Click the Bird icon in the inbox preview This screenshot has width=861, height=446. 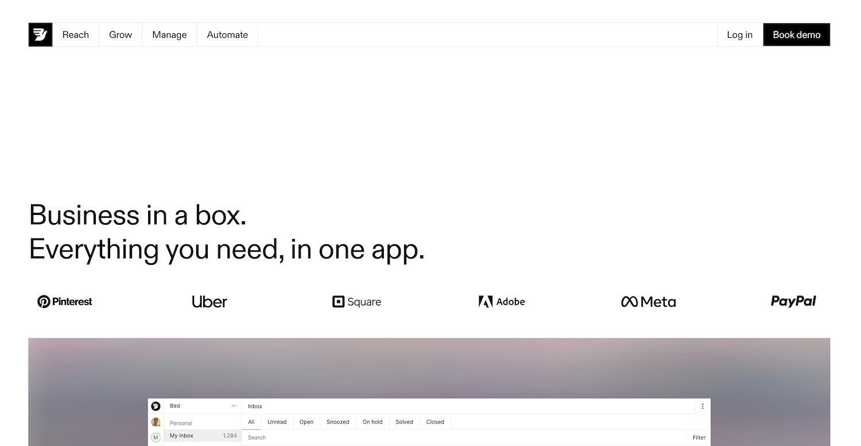point(156,406)
